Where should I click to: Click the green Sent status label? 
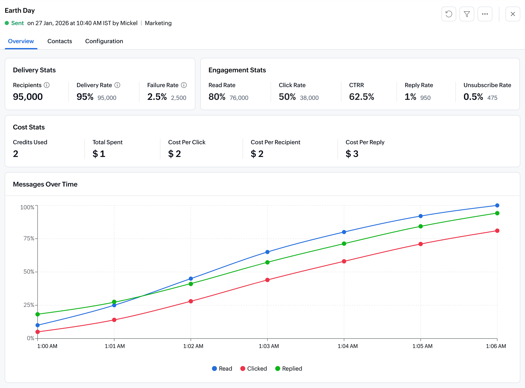[18, 23]
